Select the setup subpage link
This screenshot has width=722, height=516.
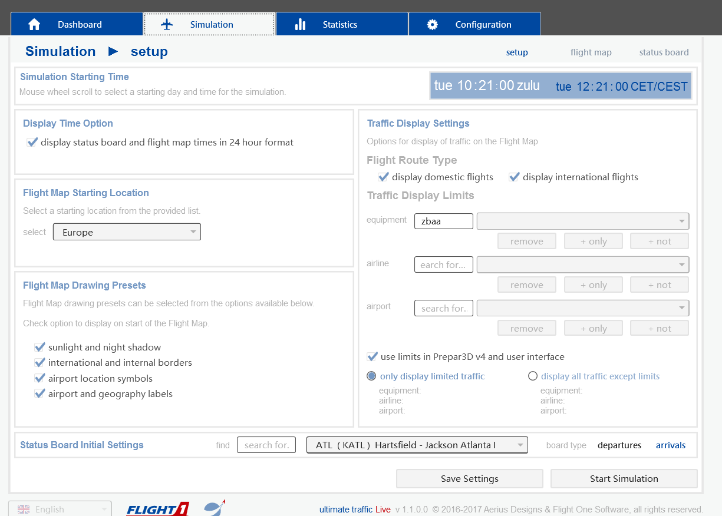517,52
